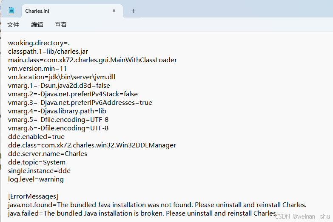Click the 'vmarg.2=-Djava.net.preferIPv4Stack=false' line

(73, 94)
